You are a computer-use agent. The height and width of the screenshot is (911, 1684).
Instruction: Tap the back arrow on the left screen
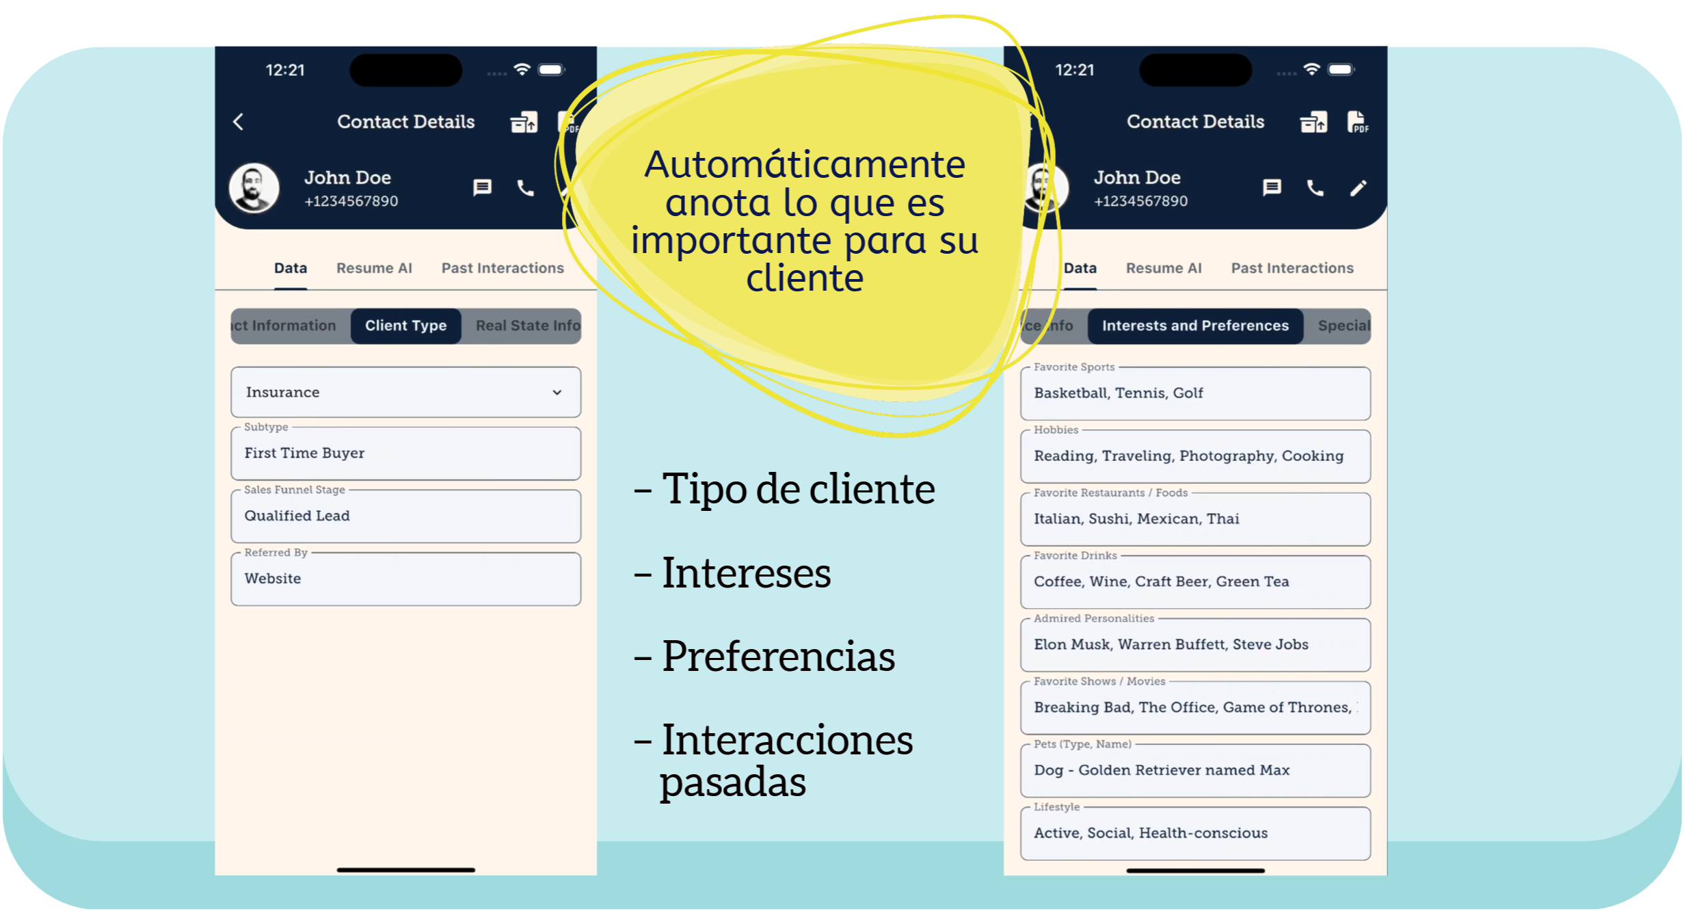(x=239, y=122)
